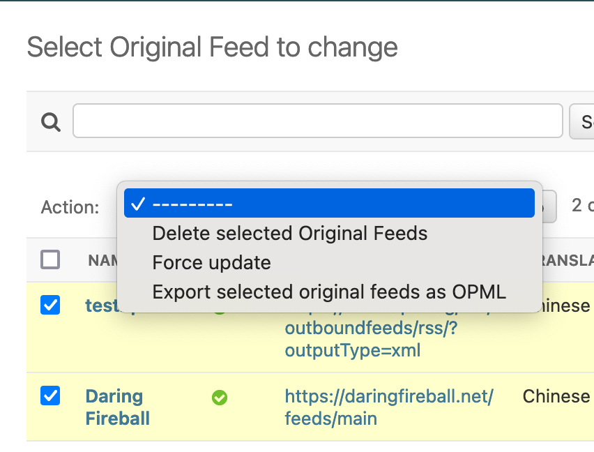This screenshot has width=594, height=452.
Task: Choose "Export selected original feeds as OPML"
Action: coord(329,292)
